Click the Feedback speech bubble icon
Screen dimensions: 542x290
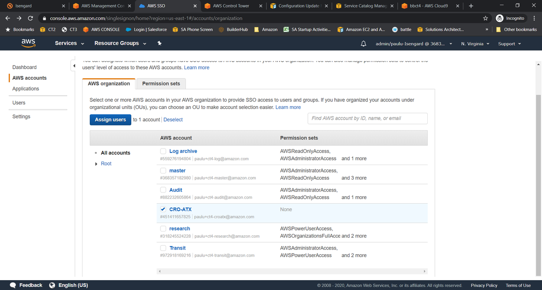pos(13,285)
